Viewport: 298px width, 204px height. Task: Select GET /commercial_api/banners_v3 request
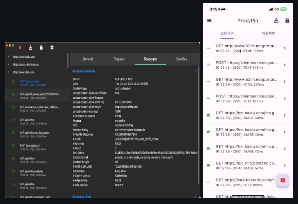tap(37, 109)
